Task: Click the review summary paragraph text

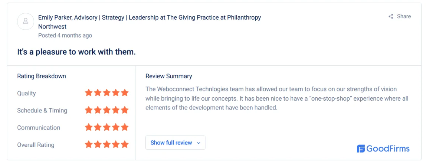Action: coord(277,98)
